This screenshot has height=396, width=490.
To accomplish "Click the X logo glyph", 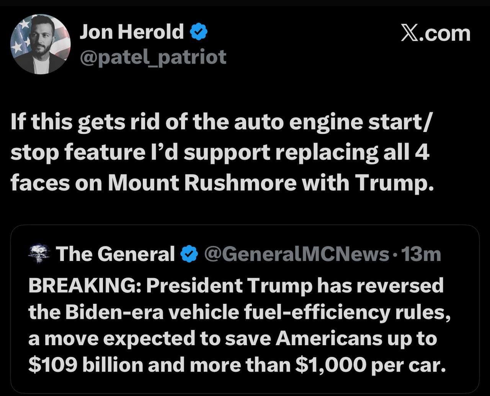I will coord(410,34).
